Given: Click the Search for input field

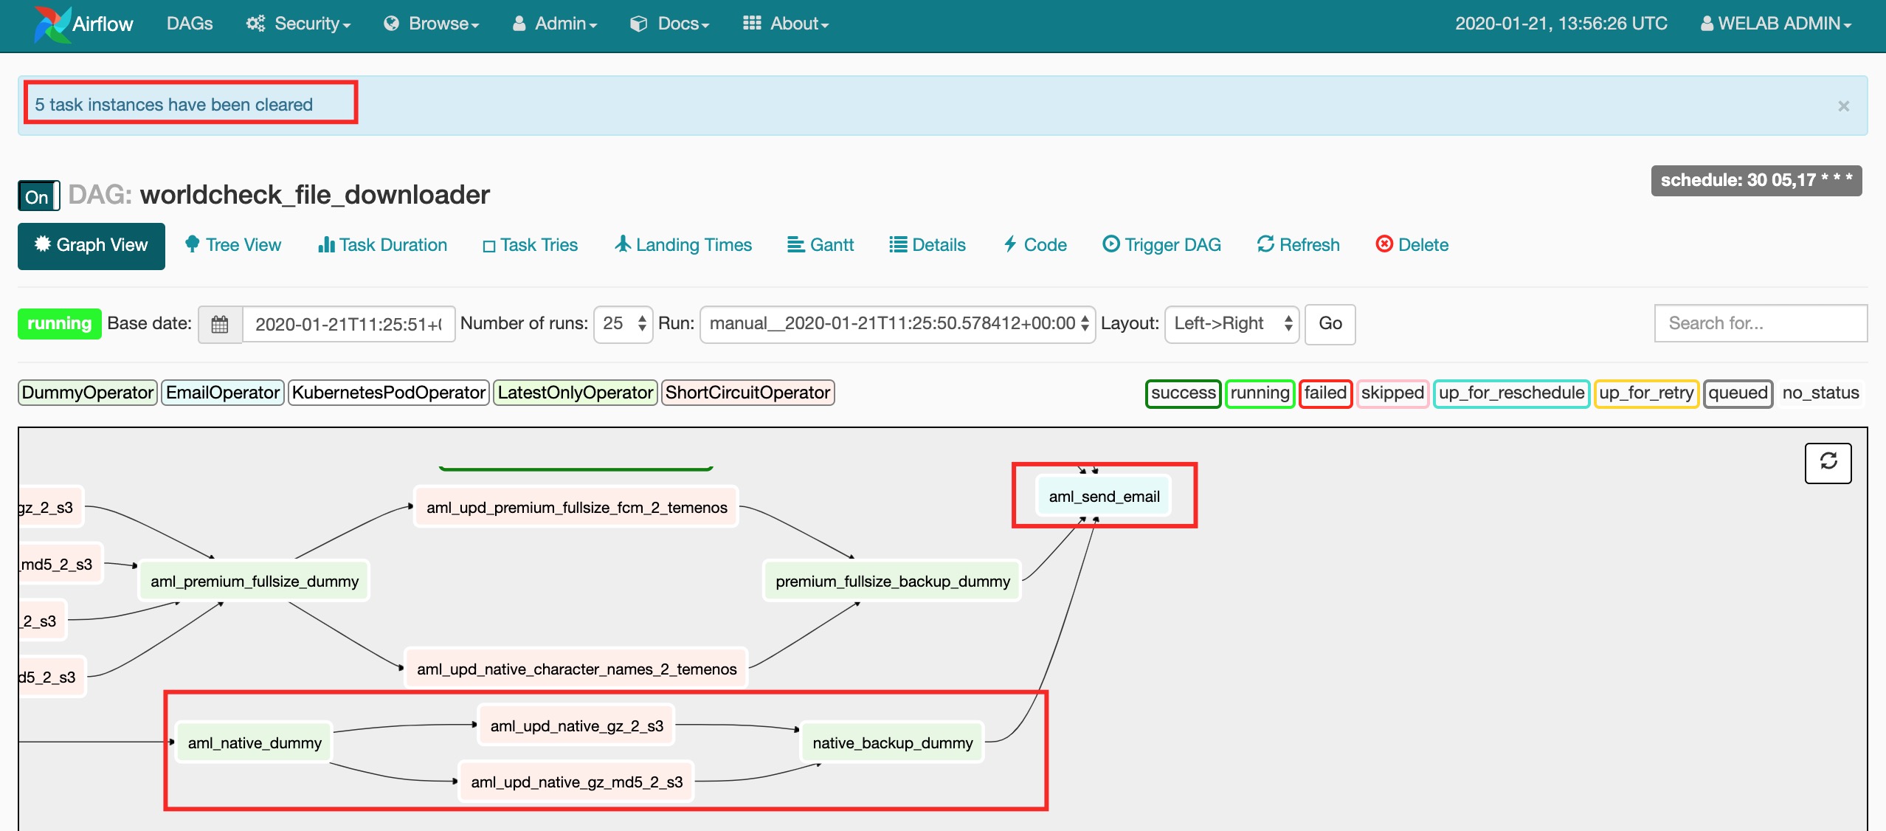Looking at the screenshot, I should click(x=1760, y=323).
